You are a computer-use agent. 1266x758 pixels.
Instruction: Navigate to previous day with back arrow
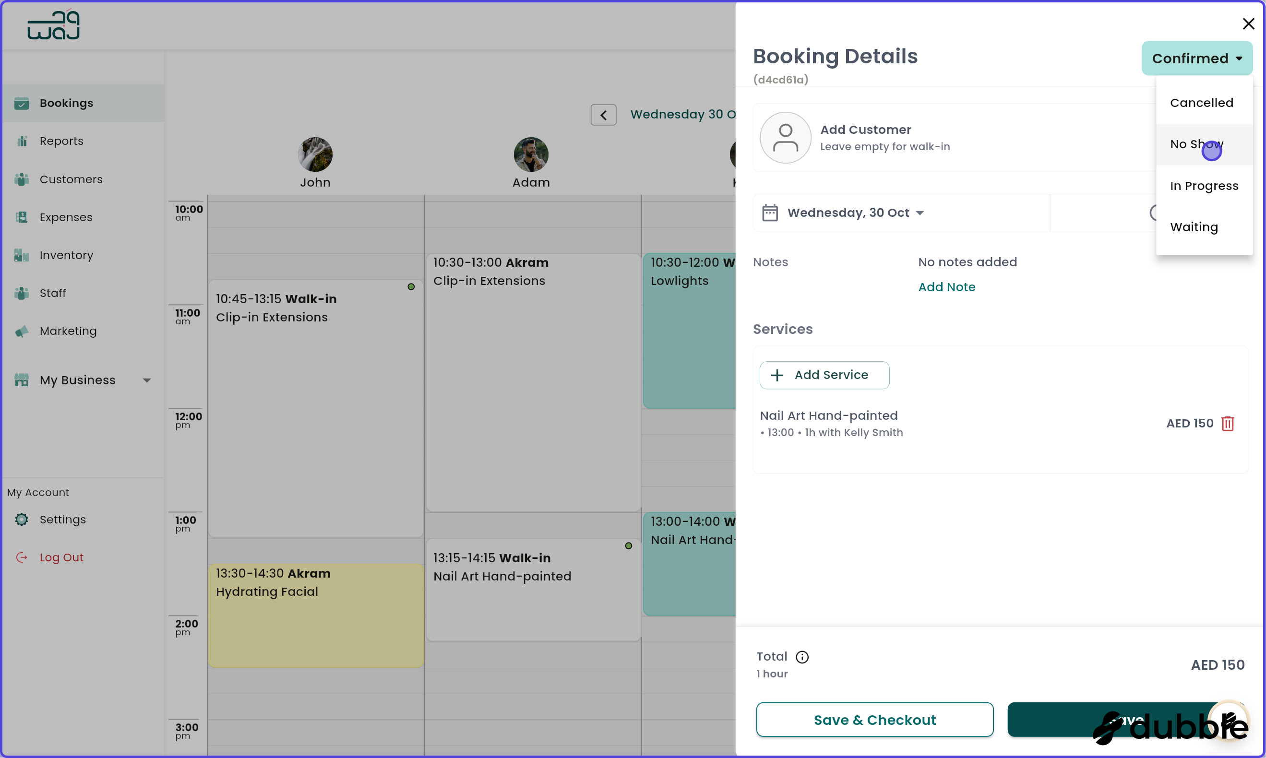click(603, 114)
